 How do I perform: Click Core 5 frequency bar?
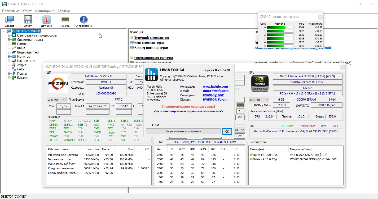pyautogui.click(x=280, y=46)
